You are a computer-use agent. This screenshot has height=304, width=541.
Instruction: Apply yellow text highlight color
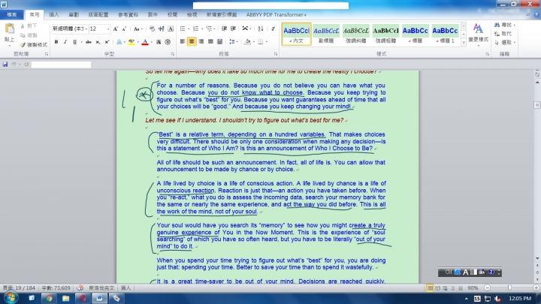[x=131, y=42]
